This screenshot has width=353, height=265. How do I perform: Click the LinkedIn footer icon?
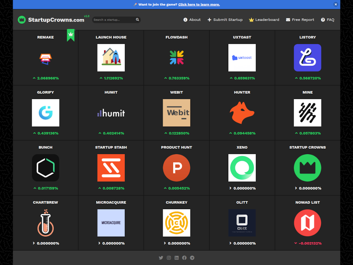(x=176, y=258)
